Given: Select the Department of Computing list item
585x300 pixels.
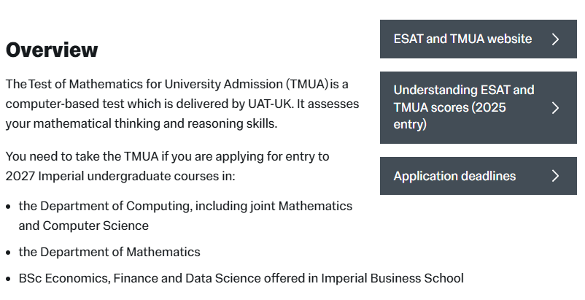Looking at the screenshot, I should point(185,207).
